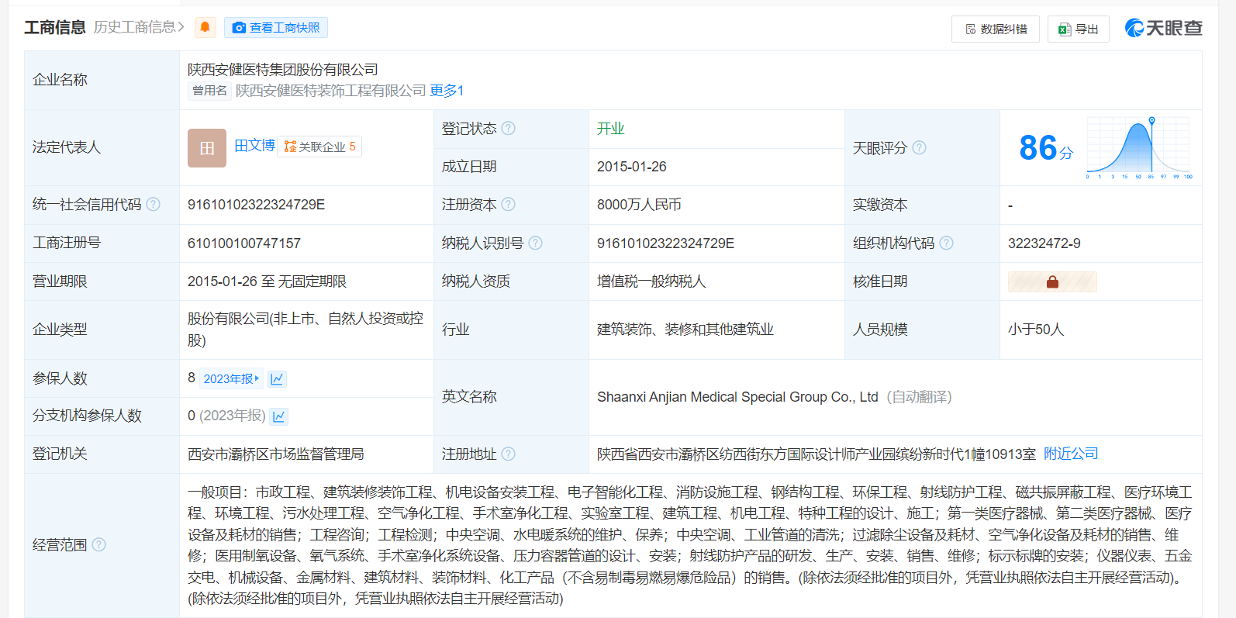
Task: Click organization code 32232472-9
Action: [x=1044, y=243]
